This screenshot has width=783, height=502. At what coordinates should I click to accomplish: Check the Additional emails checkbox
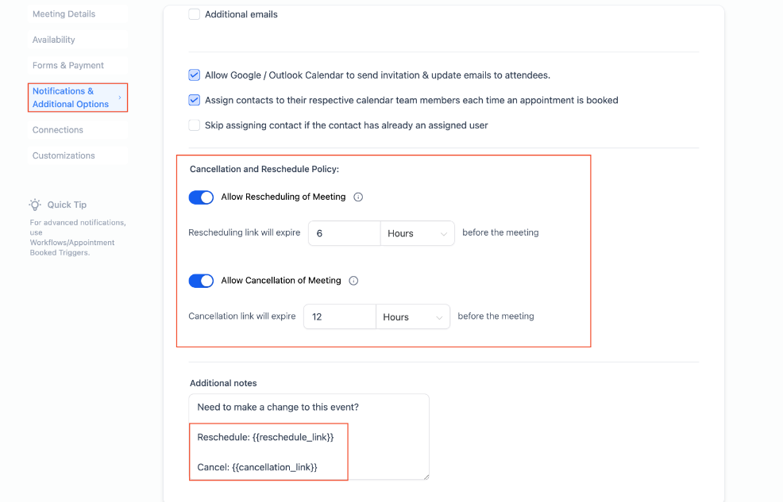click(195, 14)
